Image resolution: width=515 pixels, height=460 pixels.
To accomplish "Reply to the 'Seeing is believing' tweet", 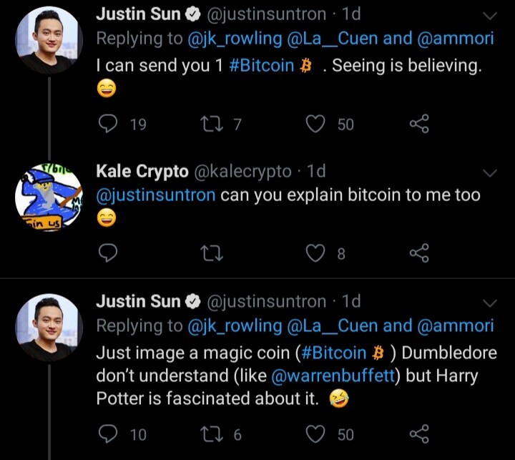I will tap(108, 124).
